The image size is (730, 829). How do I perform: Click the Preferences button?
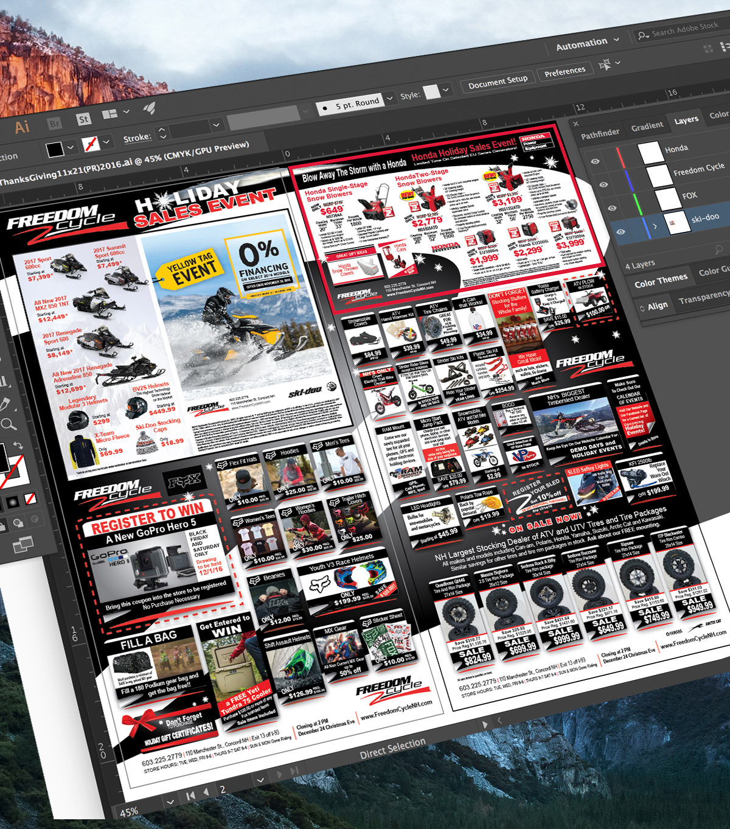[565, 71]
